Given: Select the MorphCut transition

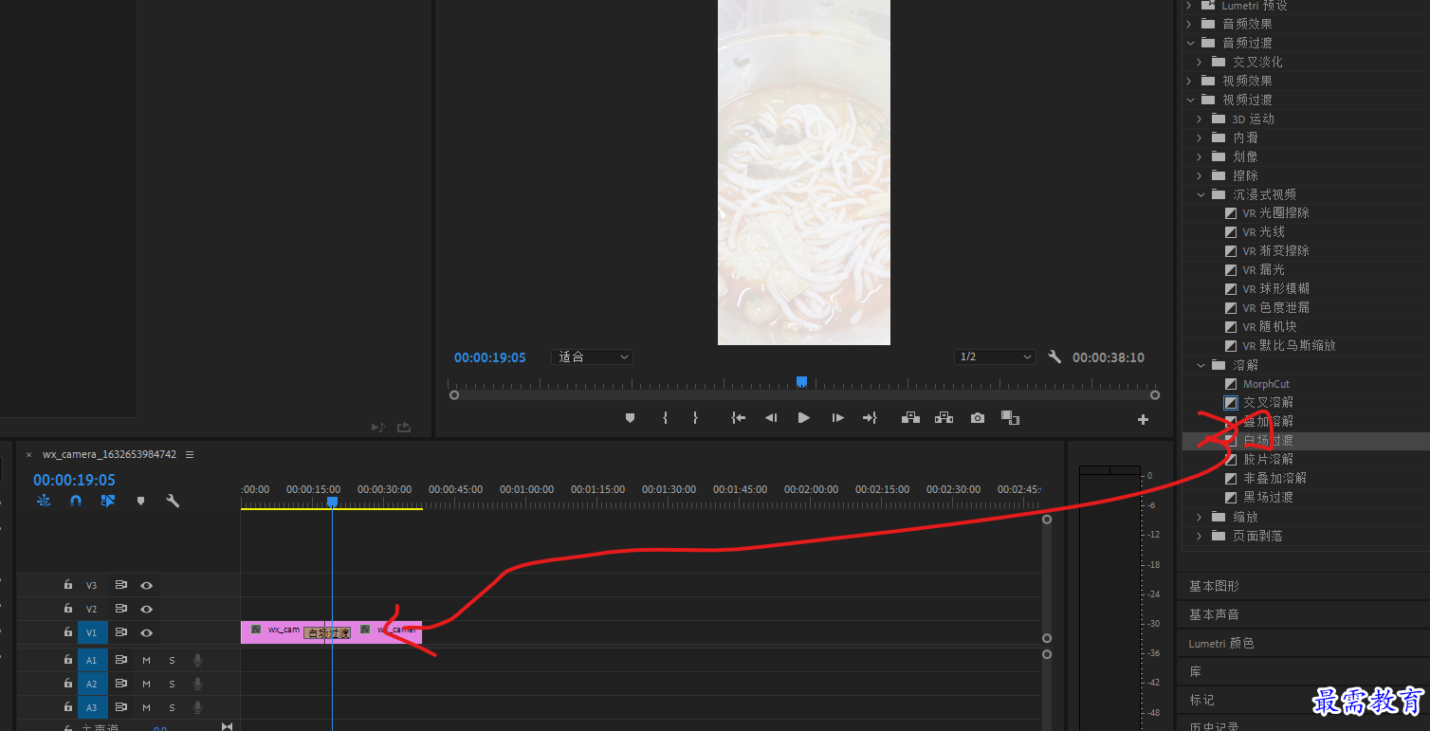Looking at the screenshot, I should [1266, 384].
